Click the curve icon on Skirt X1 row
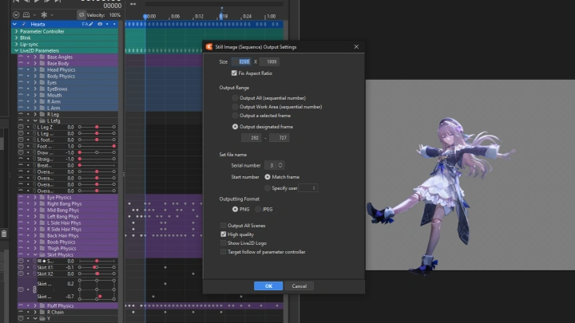 [21, 267]
